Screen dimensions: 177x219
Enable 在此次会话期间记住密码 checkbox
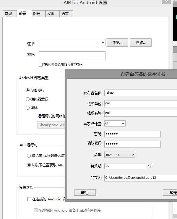[x=40, y=64]
